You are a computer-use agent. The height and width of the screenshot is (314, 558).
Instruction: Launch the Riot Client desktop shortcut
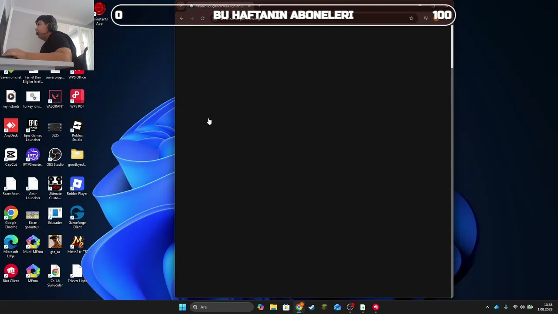(11, 274)
